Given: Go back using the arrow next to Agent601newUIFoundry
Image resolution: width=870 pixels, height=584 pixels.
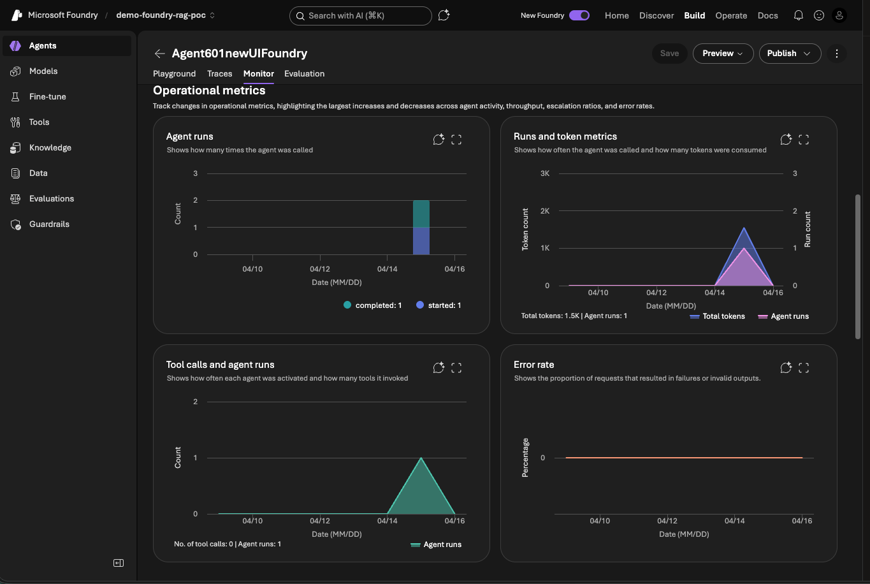Looking at the screenshot, I should (159, 54).
